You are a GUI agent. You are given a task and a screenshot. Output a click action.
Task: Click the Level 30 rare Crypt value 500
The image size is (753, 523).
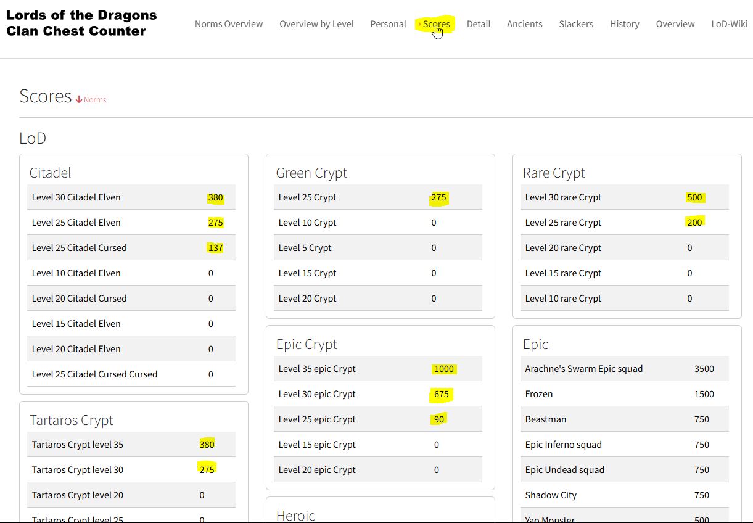coord(694,197)
